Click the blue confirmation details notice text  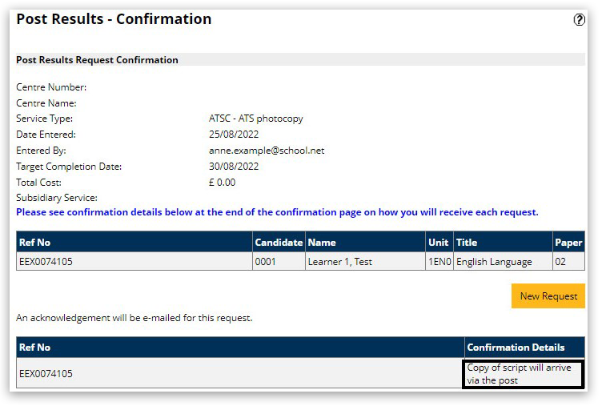click(277, 213)
